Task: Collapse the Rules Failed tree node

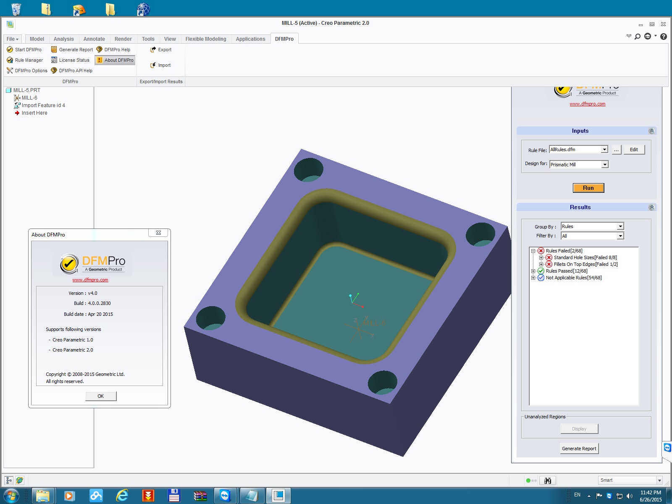Action: (x=533, y=251)
